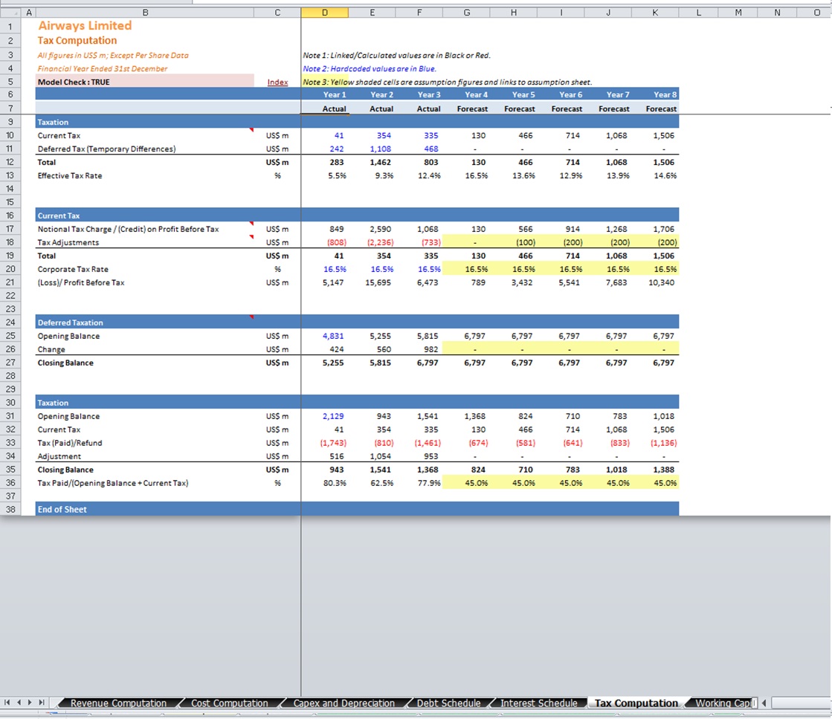This screenshot has height=720, width=832.
Task: Click Financial Year Ended 31st December cell
Action: coord(103,68)
